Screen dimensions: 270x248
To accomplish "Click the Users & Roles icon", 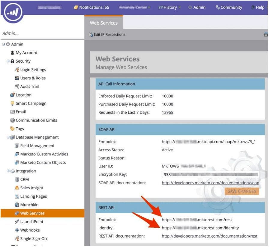I will pyautogui.click(x=17, y=78).
